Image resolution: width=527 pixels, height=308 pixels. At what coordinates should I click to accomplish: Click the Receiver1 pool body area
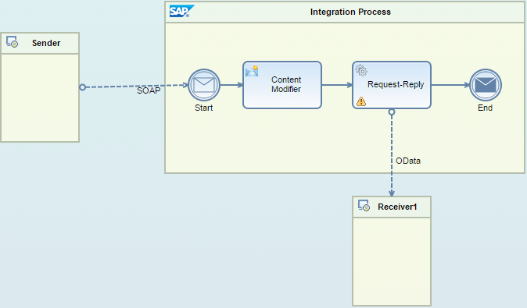pyautogui.click(x=392, y=261)
